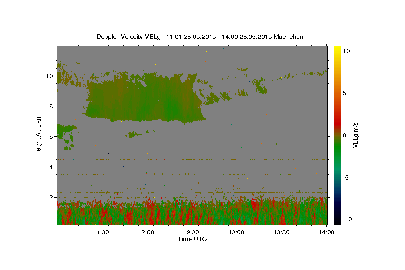405x270 pixels.
Task: Click the large green cloud layer near 8 km
Action: pos(145,100)
